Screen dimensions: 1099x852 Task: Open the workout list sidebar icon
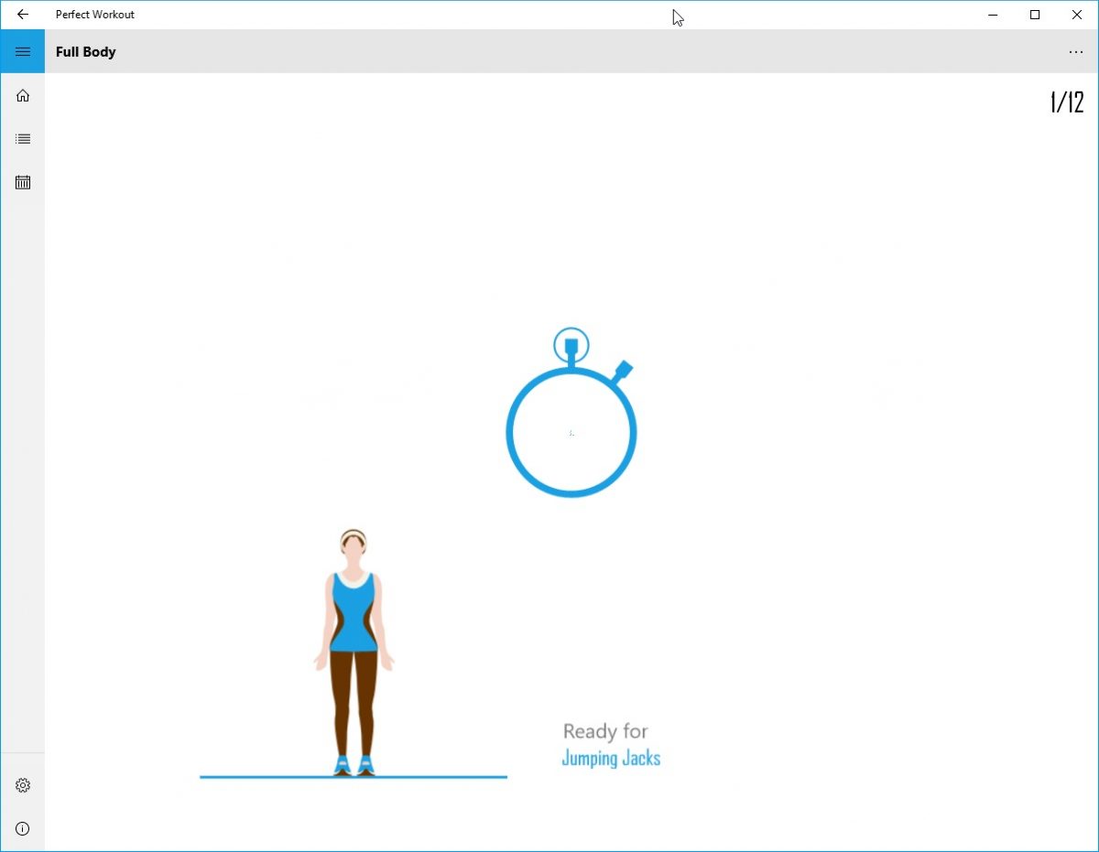[x=22, y=138]
